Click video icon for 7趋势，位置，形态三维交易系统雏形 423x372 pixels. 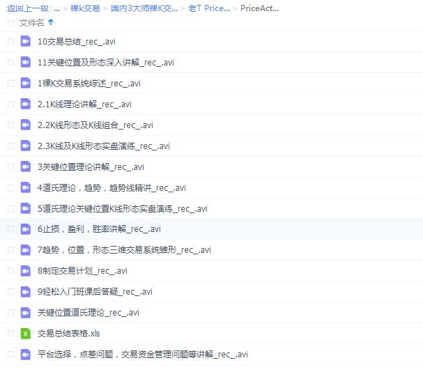tap(26, 250)
